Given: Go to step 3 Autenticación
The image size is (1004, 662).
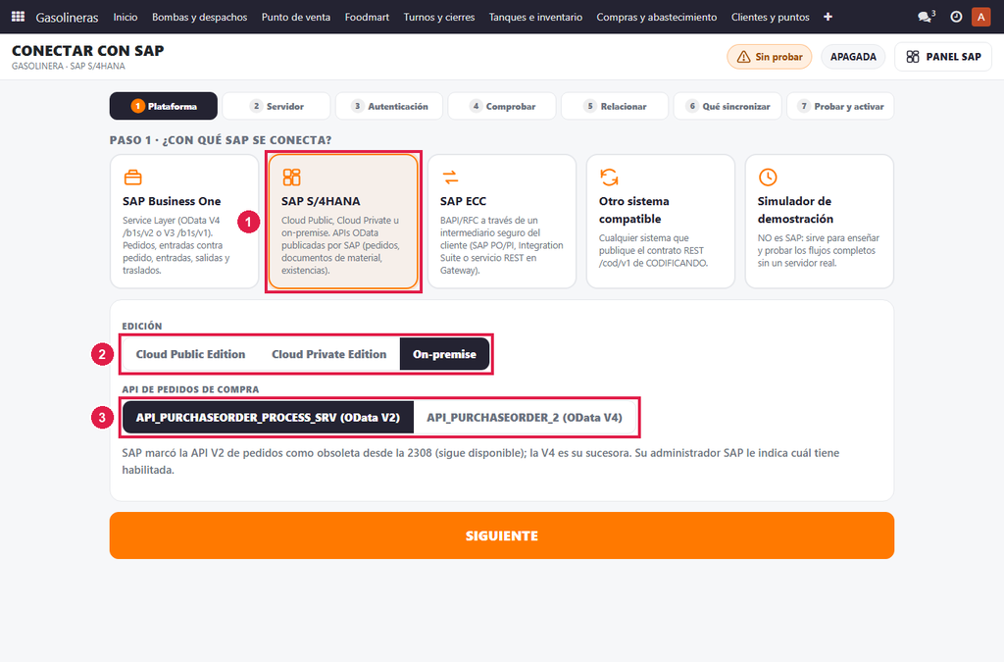Looking at the screenshot, I should click(389, 106).
